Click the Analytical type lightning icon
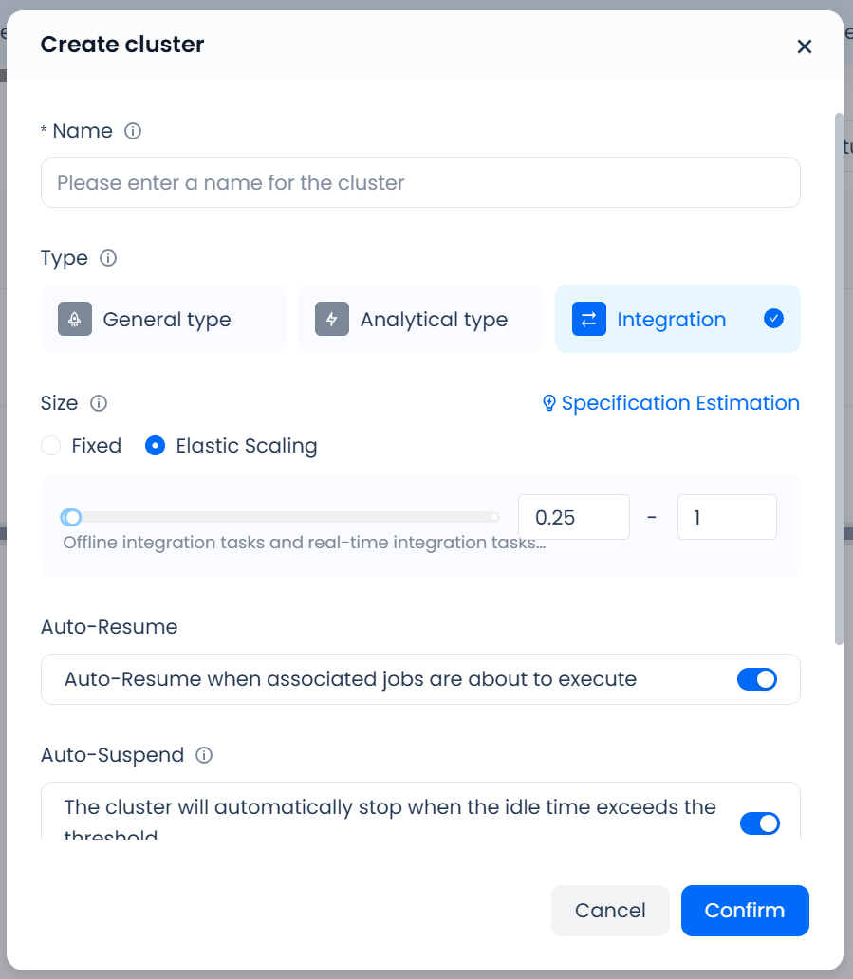This screenshot has height=979, width=853. [332, 320]
